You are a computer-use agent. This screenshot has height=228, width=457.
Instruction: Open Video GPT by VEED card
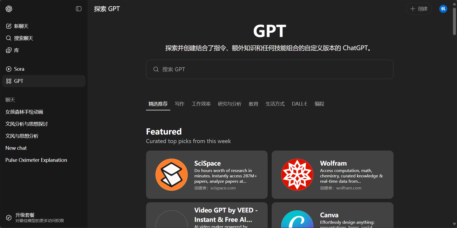(x=207, y=215)
